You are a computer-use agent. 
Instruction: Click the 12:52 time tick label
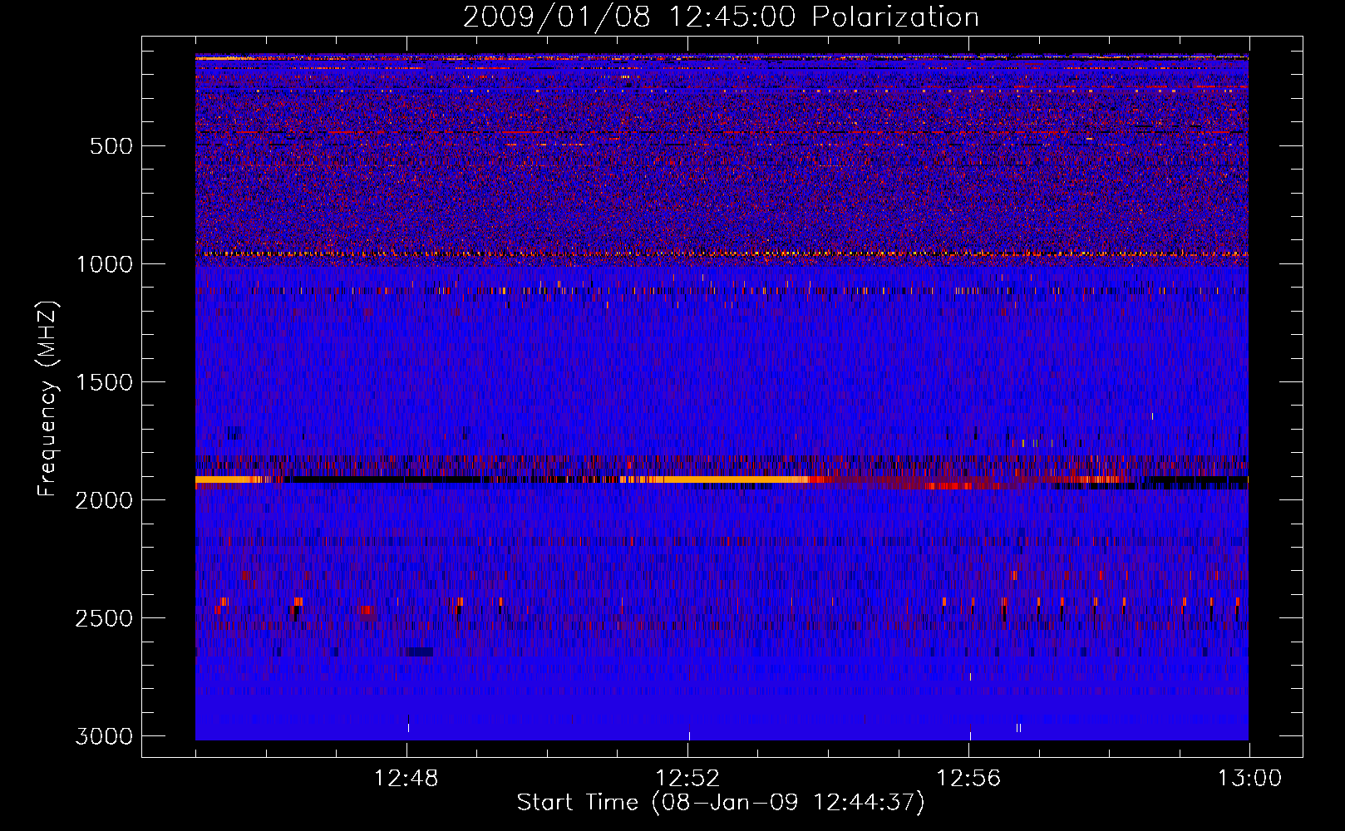pyautogui.click(x=687, y=779)
